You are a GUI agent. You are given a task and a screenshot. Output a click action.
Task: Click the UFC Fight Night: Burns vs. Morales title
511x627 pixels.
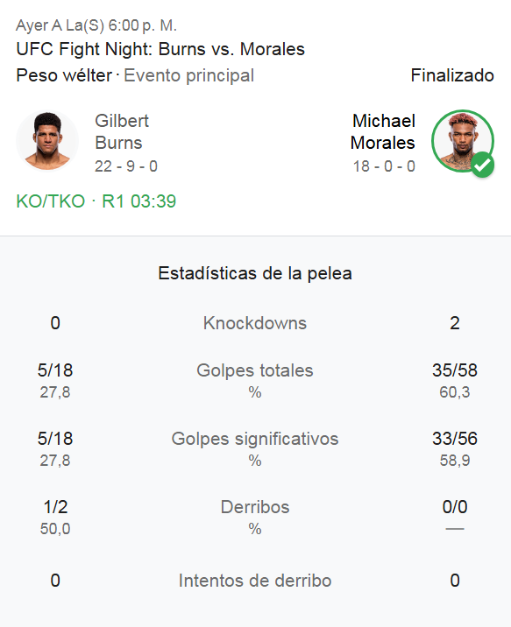tap(160, 49)
